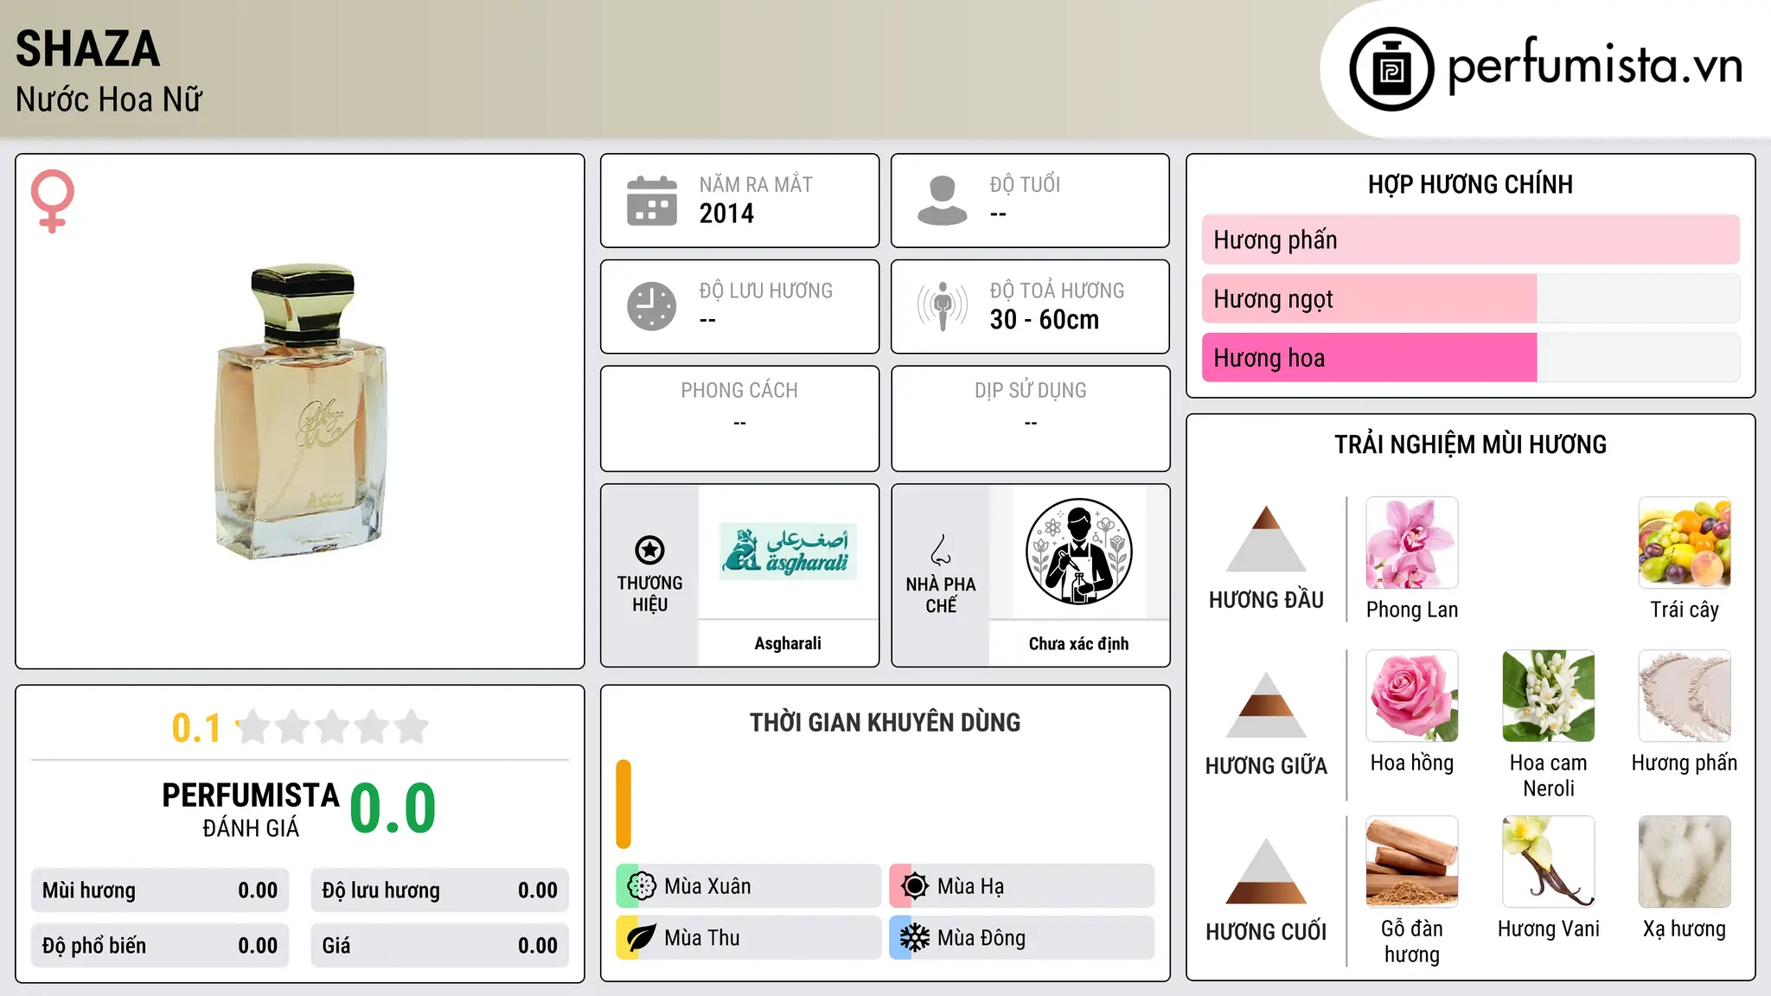The image size is (1771, 996).
Task: Click the Dịp sử dụng card
Action: 1031,418
